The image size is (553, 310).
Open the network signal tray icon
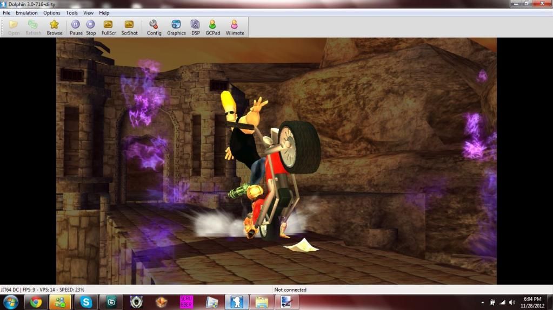tap(502, 302)
